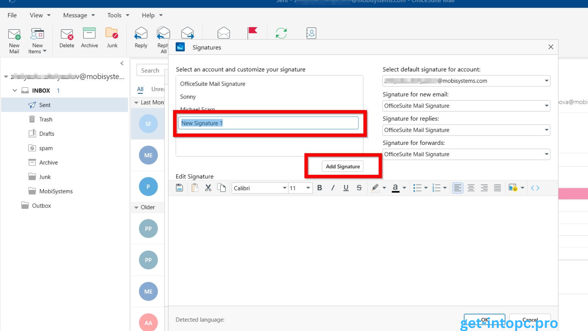Open the New Items menu
588x331 pixels.
[x=37, y=41]
